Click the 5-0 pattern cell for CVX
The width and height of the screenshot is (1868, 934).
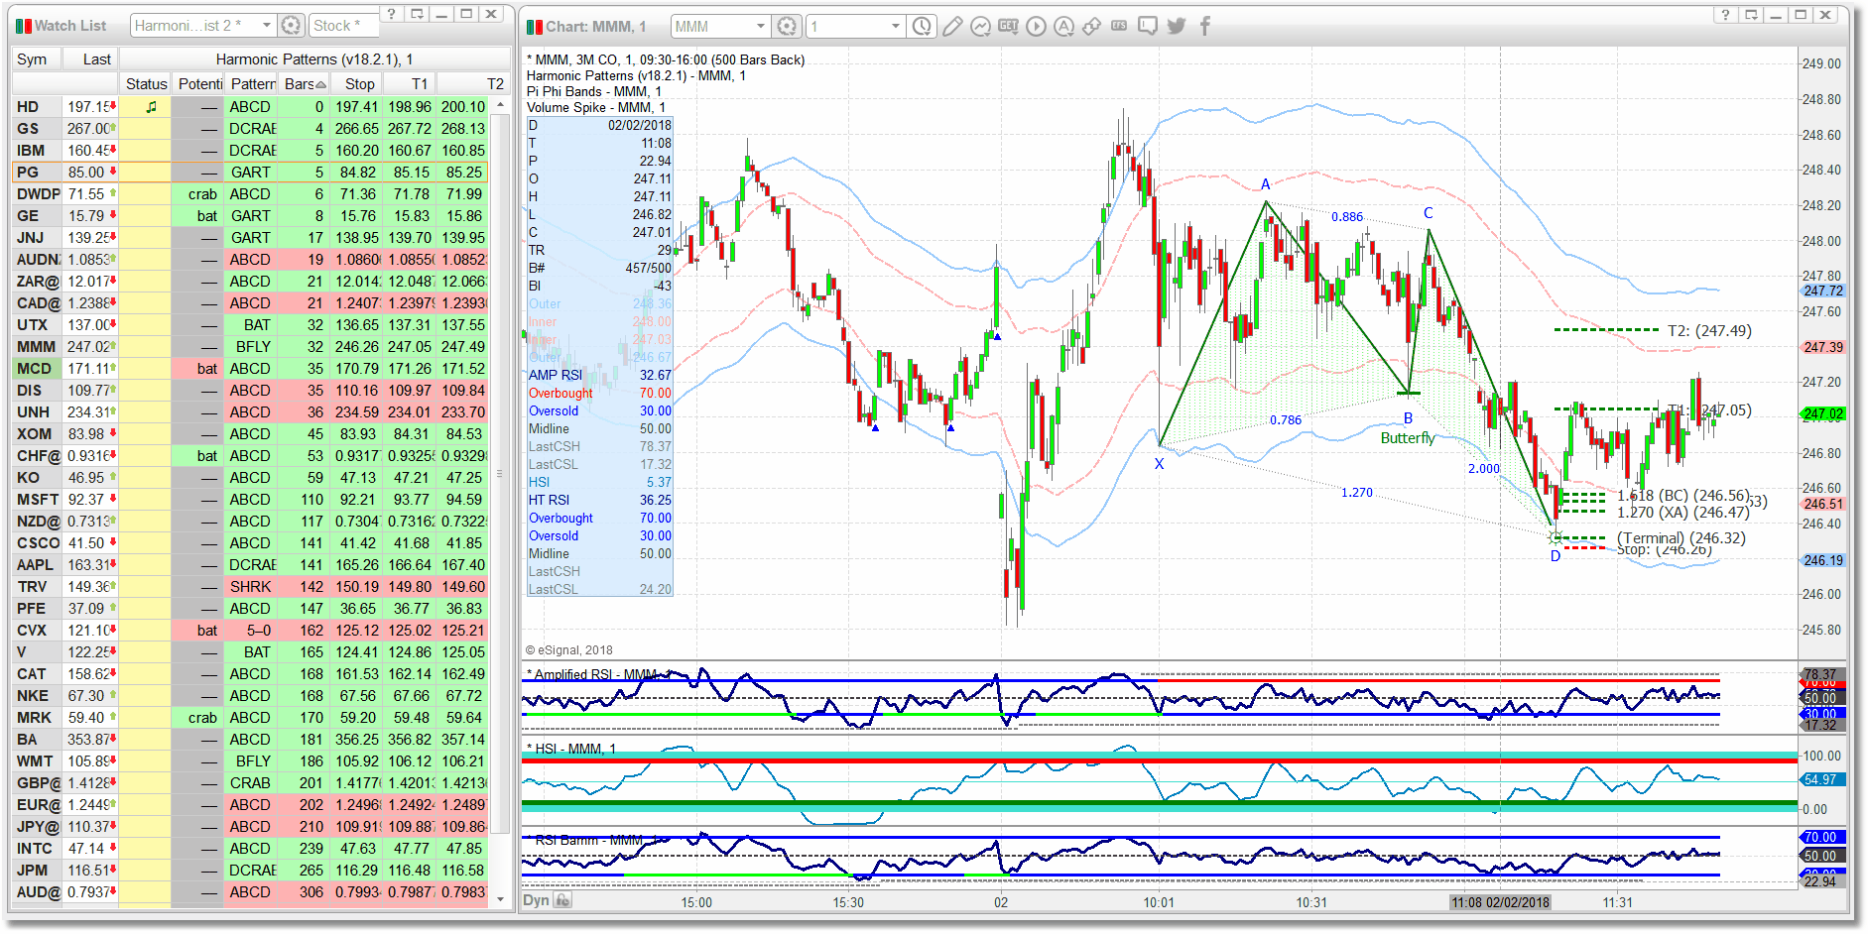pos(251,631)
